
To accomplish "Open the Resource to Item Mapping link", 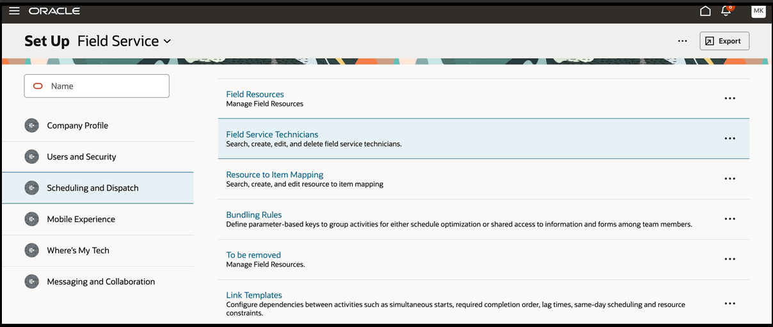I will 275,174.
